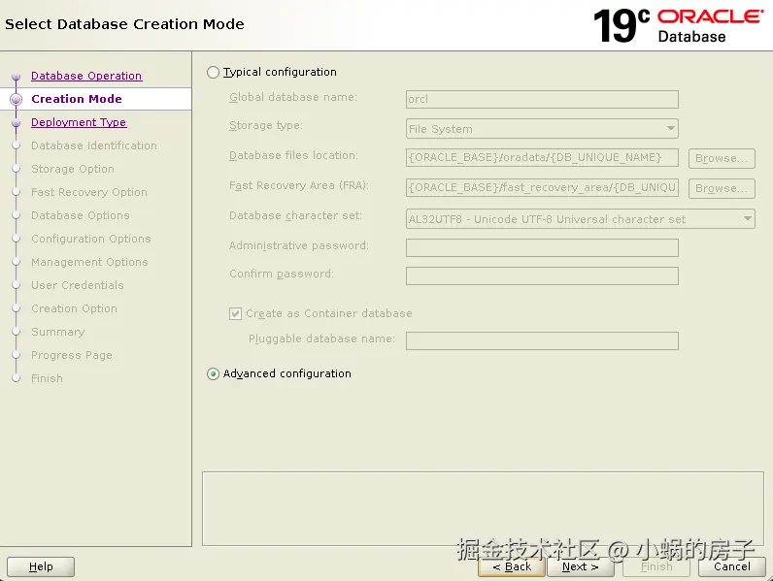Click the Summary step
Image resolution: width=773 pixels, height=581 pixels.
click(x=58, y=332)
